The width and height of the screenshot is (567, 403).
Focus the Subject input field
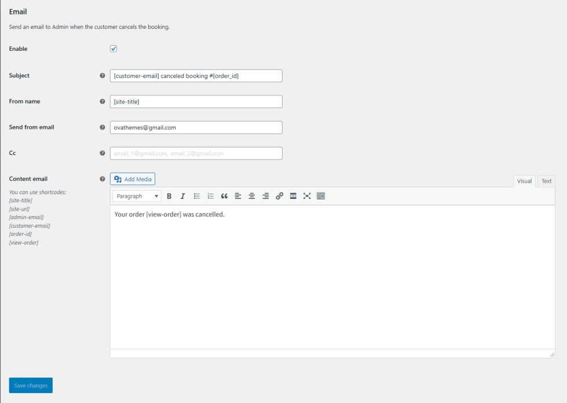(196, 76)
